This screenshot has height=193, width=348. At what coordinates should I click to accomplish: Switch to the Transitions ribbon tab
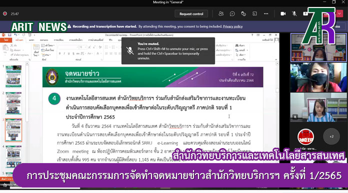(58, 40)
